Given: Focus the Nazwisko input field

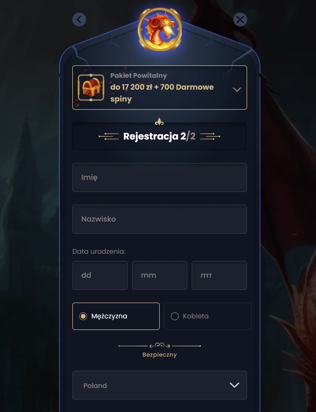Looking at the screenshot, I should 160,219.
